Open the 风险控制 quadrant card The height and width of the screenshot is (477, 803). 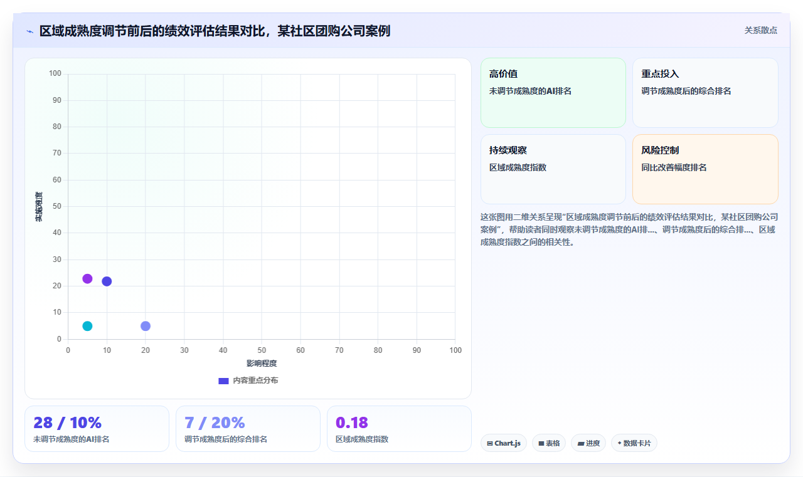point(705,169)
